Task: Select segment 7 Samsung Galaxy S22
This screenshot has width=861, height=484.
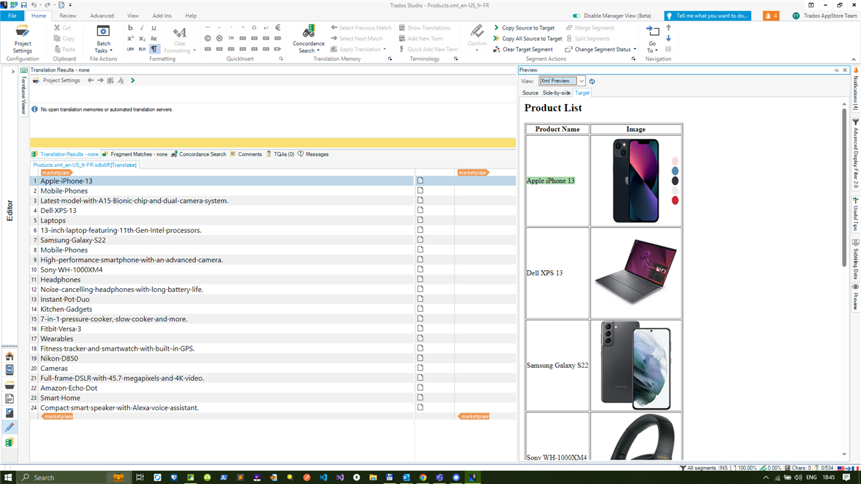Action: tap(222, 240)
